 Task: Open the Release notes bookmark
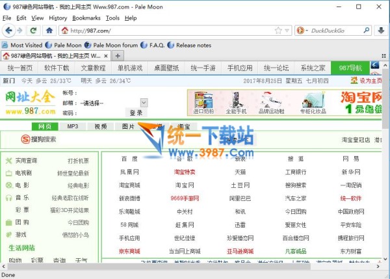(189, 46)
